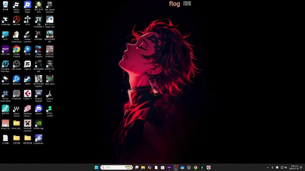Launch the Steinberg Library Manager shortcut
Viewport: 305px width, 171px height.
coord(28,111)
